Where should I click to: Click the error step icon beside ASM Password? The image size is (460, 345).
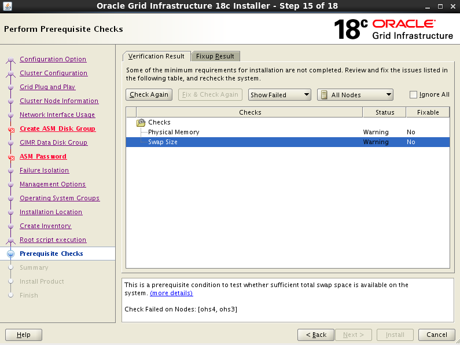(12, 157)
